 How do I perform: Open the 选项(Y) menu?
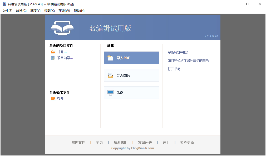tap(35, 11)
